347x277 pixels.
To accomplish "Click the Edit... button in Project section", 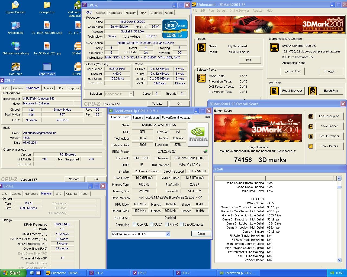I will tap(250, 60).
